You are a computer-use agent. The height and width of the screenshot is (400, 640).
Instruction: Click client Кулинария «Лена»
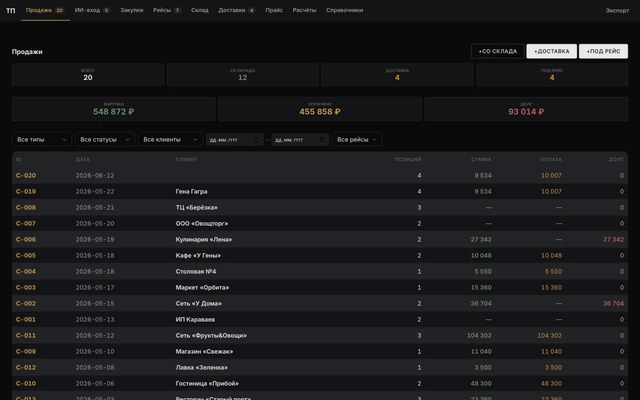(x=204, y=239)
